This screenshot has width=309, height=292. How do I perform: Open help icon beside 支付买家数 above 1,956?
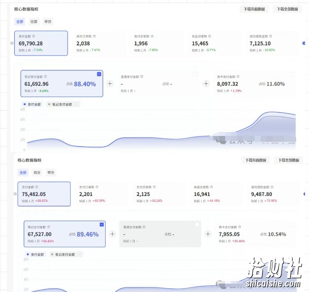pos(152,36)
